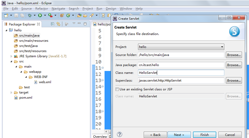
Task: Collapse the src folder node
Action: (11, 61)
